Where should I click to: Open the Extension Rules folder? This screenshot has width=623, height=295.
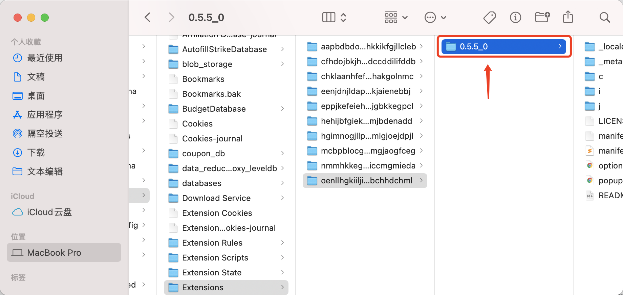212,243
